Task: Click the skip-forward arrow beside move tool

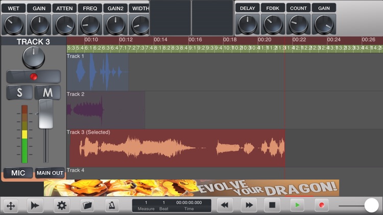Action: pyautogui.click(x=35, y=205)
